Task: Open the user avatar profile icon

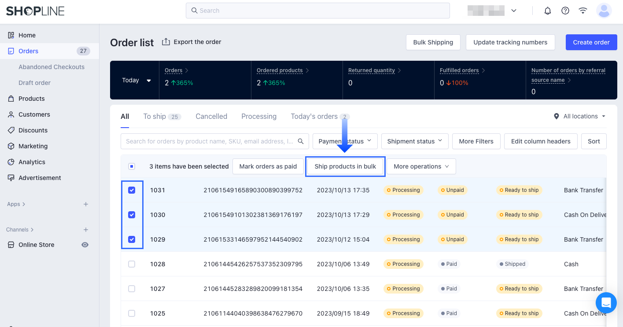Action: [604, 11]
